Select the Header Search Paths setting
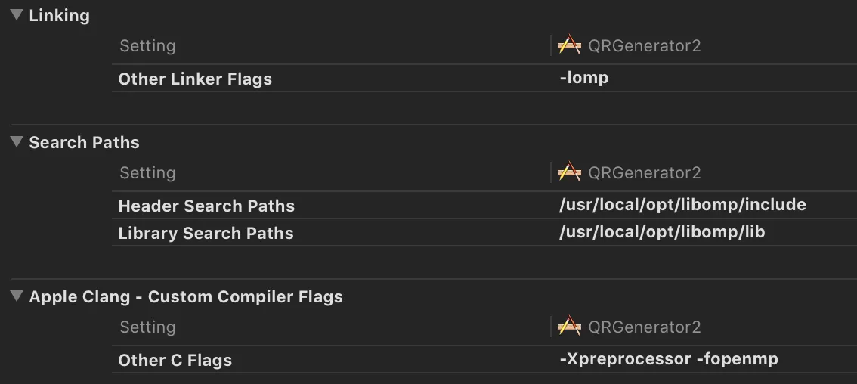The width and height of the screenshot is (857, 384). [x=206, y=206]
